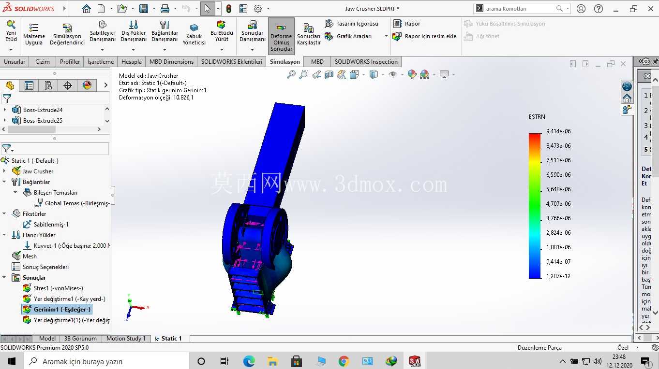Open Grafik Araçları (plot tools)
This screenshot has height=369, width=659.
[349, 36]
